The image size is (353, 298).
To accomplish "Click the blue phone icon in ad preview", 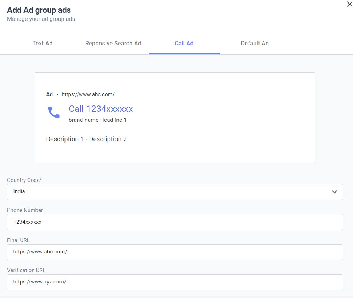I will coord(54,112).
